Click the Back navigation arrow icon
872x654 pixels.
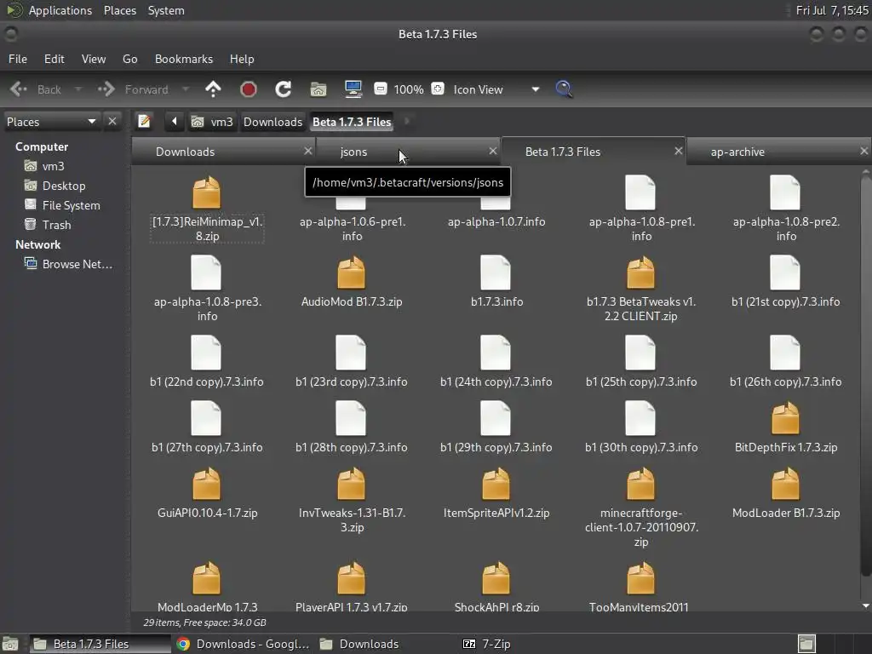(x=19, y=89)
